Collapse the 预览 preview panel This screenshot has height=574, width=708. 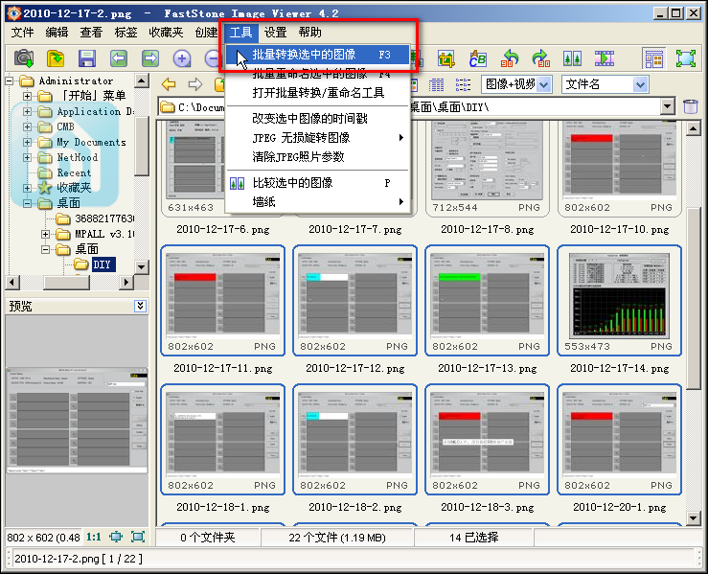[140, 306]
